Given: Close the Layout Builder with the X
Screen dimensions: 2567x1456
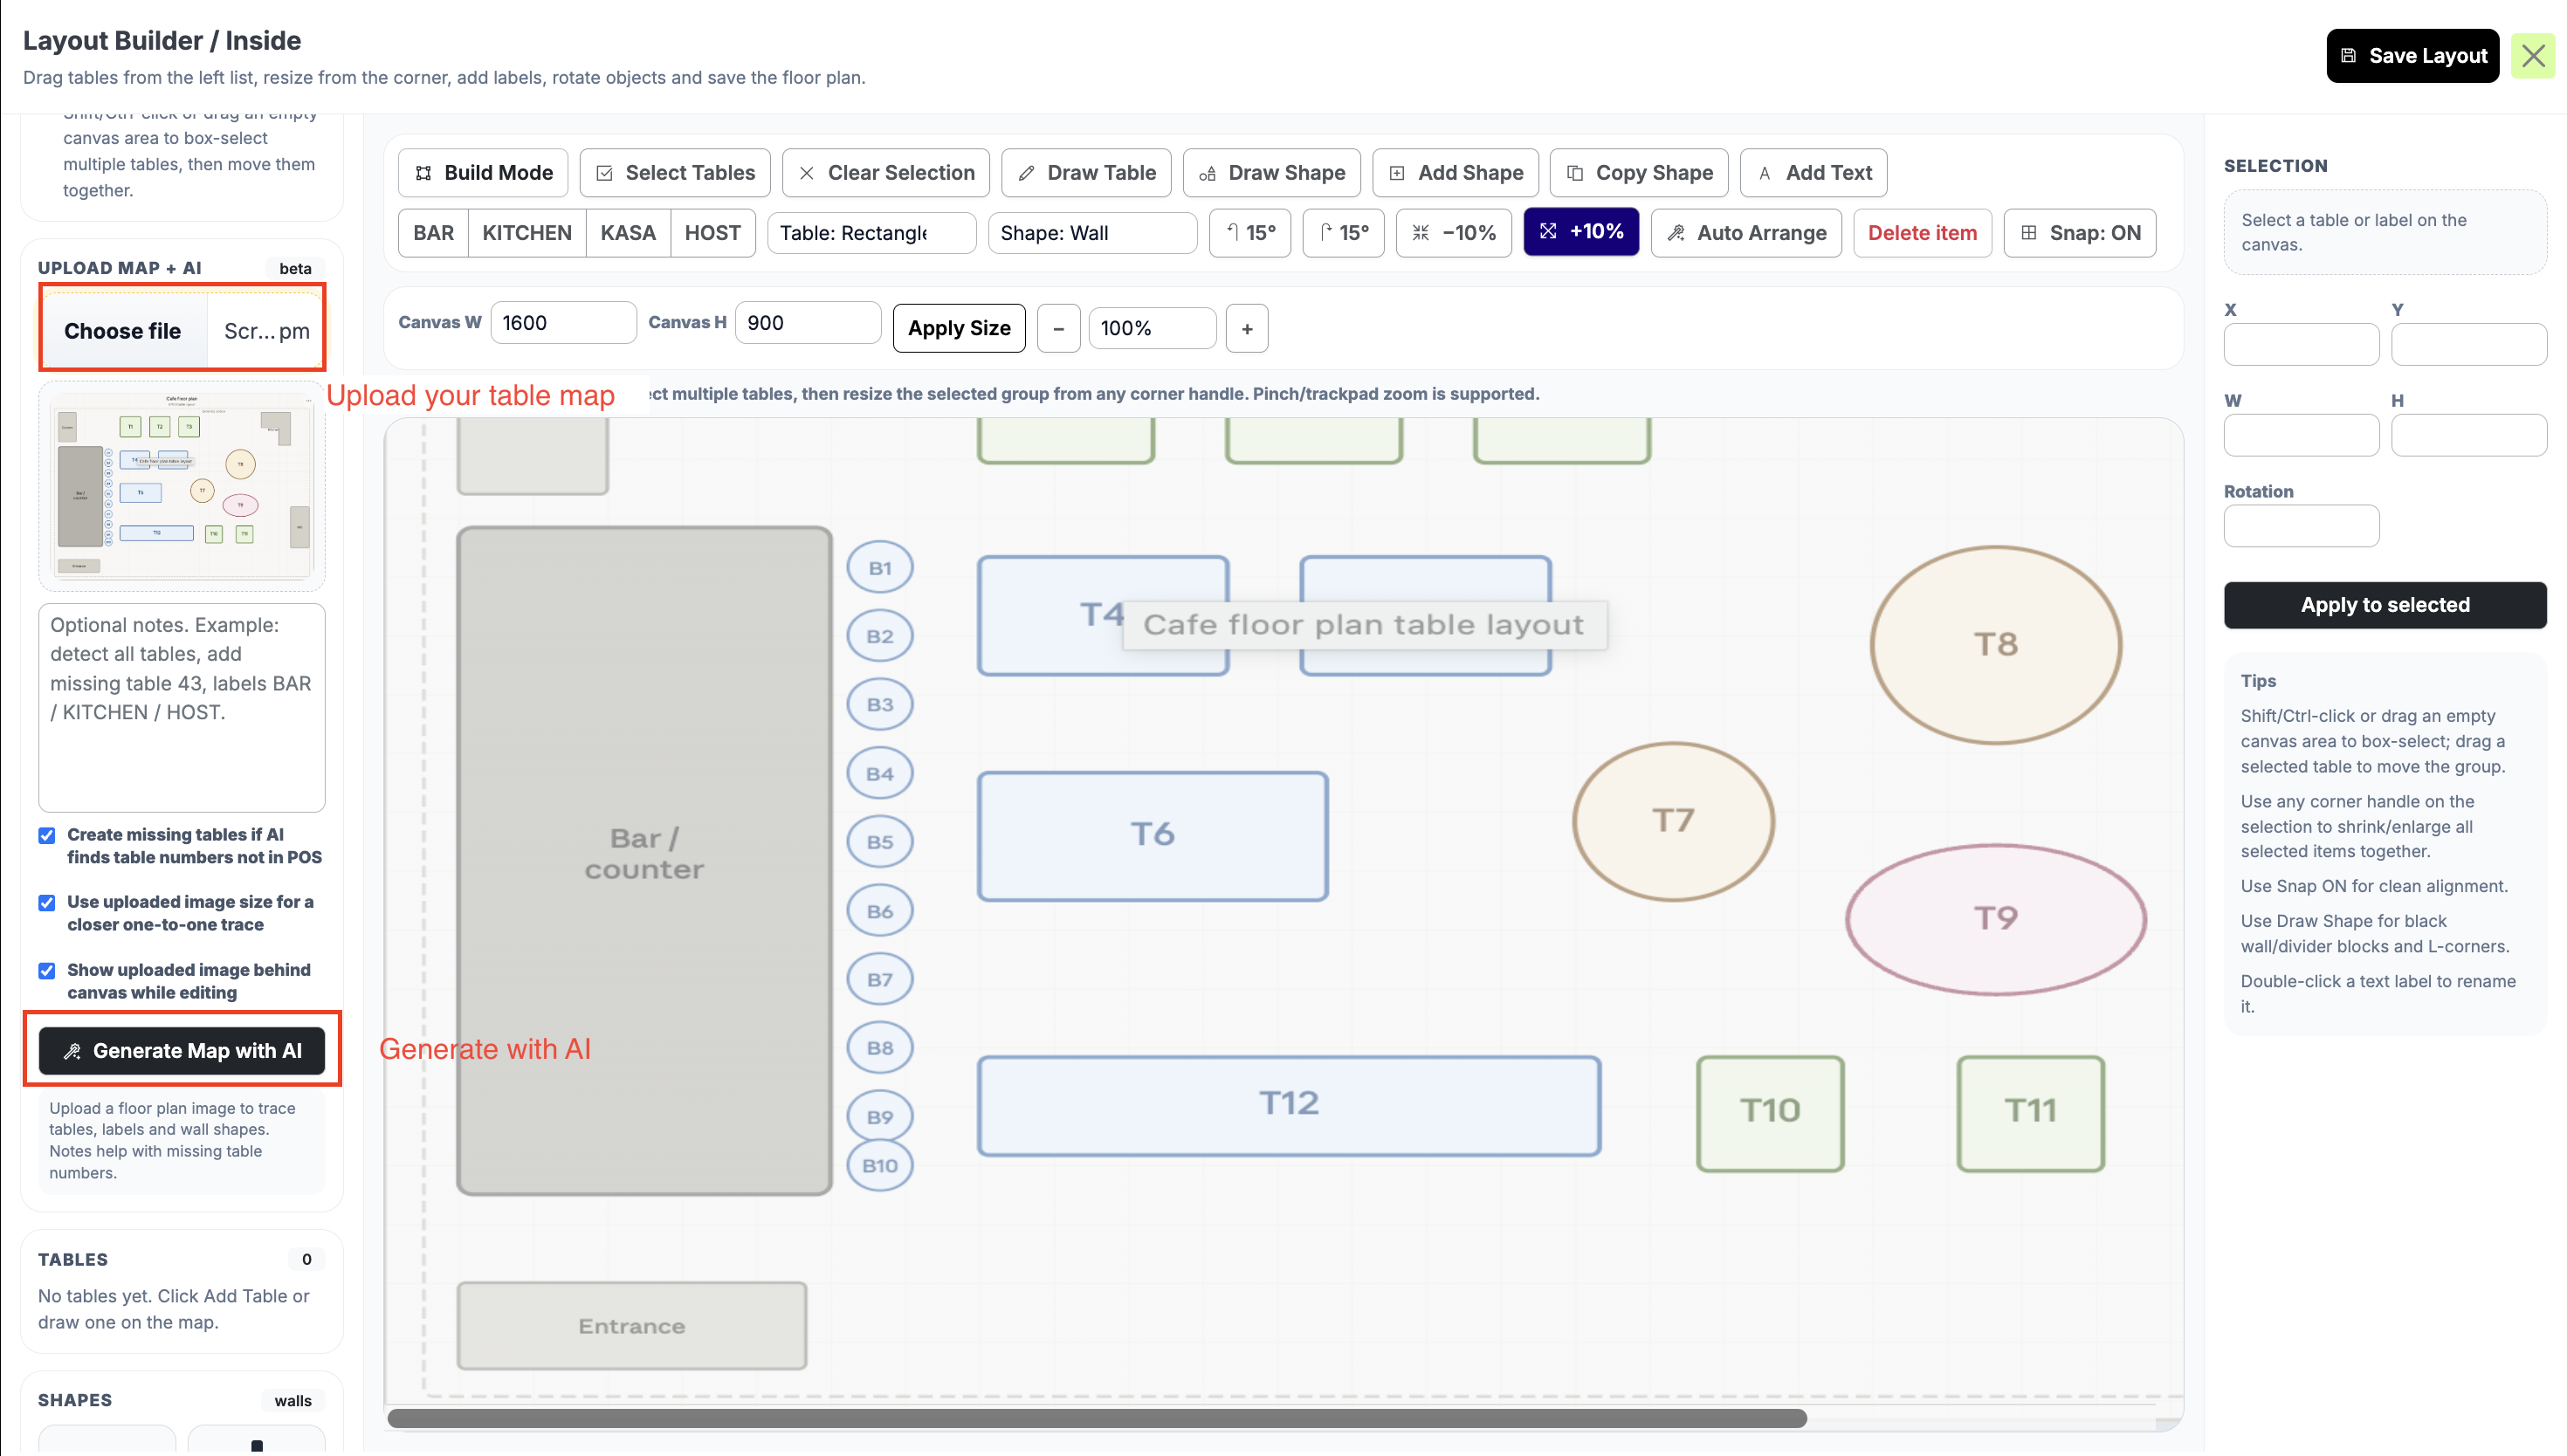Looking at the screenshot, I should [x=2533, y=56].
